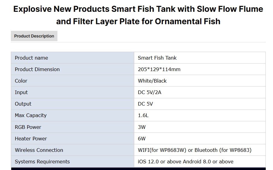Click the 6W heater power value
Screen dimensions: 273x170
click(142, 139)
